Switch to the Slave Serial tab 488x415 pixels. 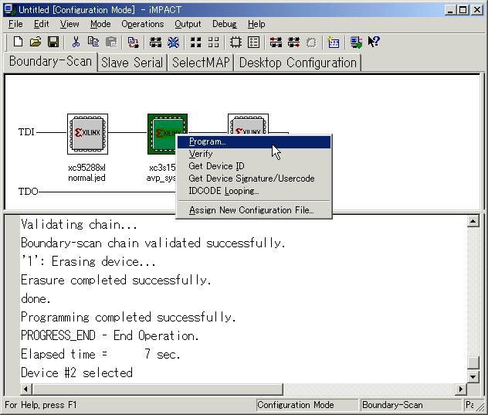point(132,63)
